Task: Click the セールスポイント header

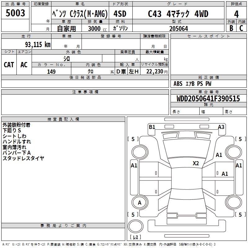Action: 208,36
